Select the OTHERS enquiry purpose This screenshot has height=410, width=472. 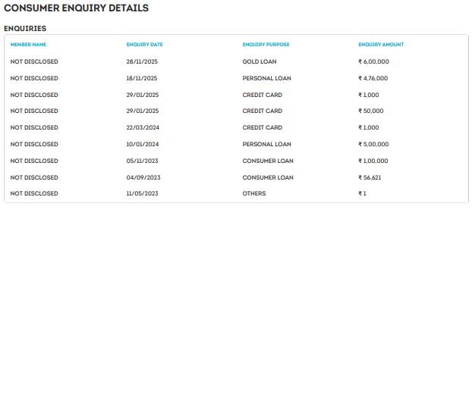tap(254, 193)
